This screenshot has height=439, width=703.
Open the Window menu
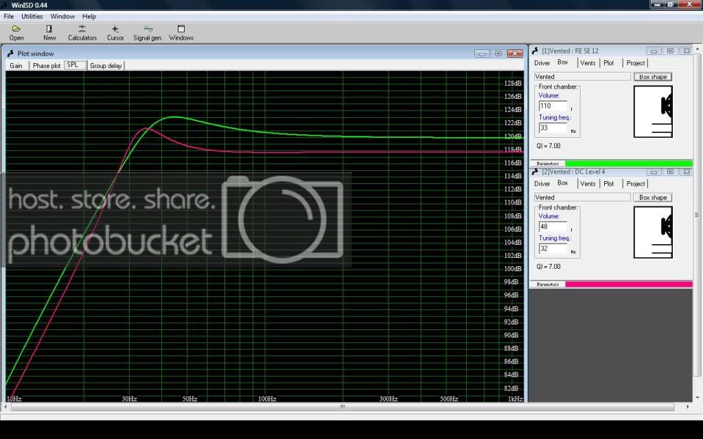pos(62,16)
